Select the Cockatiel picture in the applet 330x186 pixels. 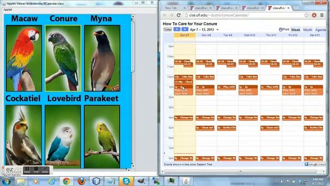pyautogui.click(x=24, y=136)
